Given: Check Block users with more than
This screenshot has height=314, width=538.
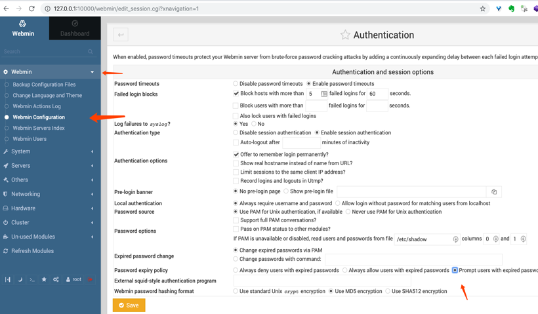Looking at the screenshot, I should 236,106.
